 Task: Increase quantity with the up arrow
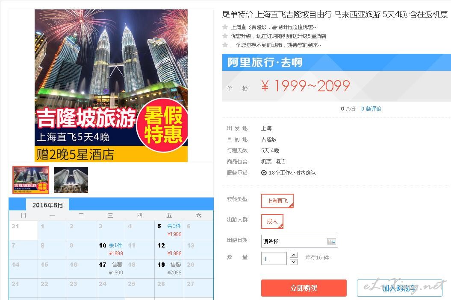293,255
